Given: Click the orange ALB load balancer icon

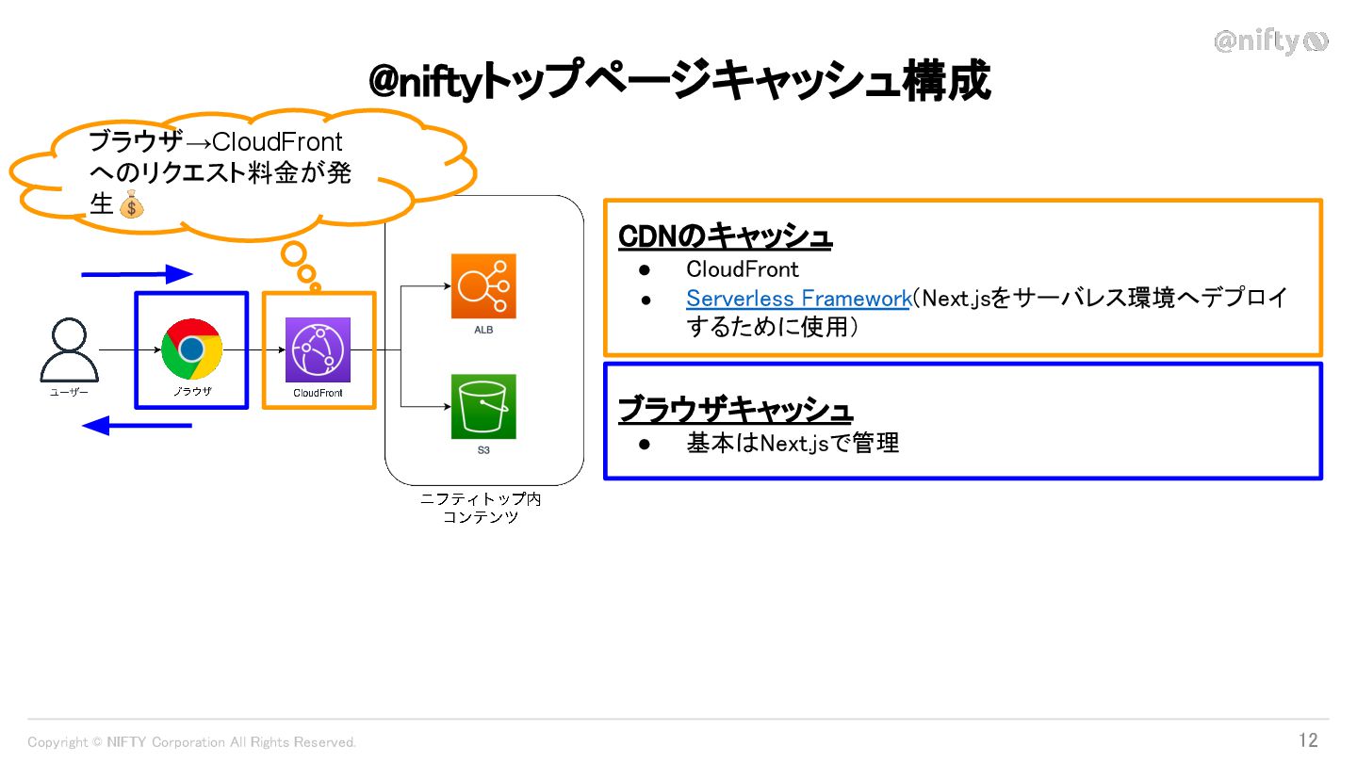Looking at the screenshot, I should point(483,286).
